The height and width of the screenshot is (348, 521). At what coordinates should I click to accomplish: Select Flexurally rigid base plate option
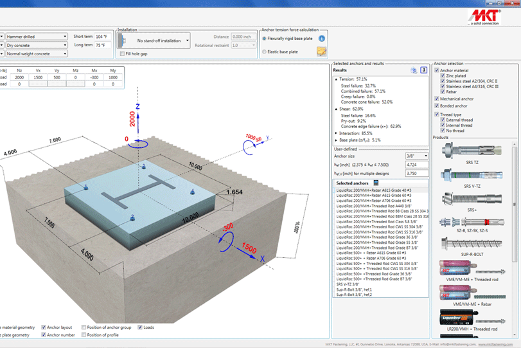click(265, 39)
